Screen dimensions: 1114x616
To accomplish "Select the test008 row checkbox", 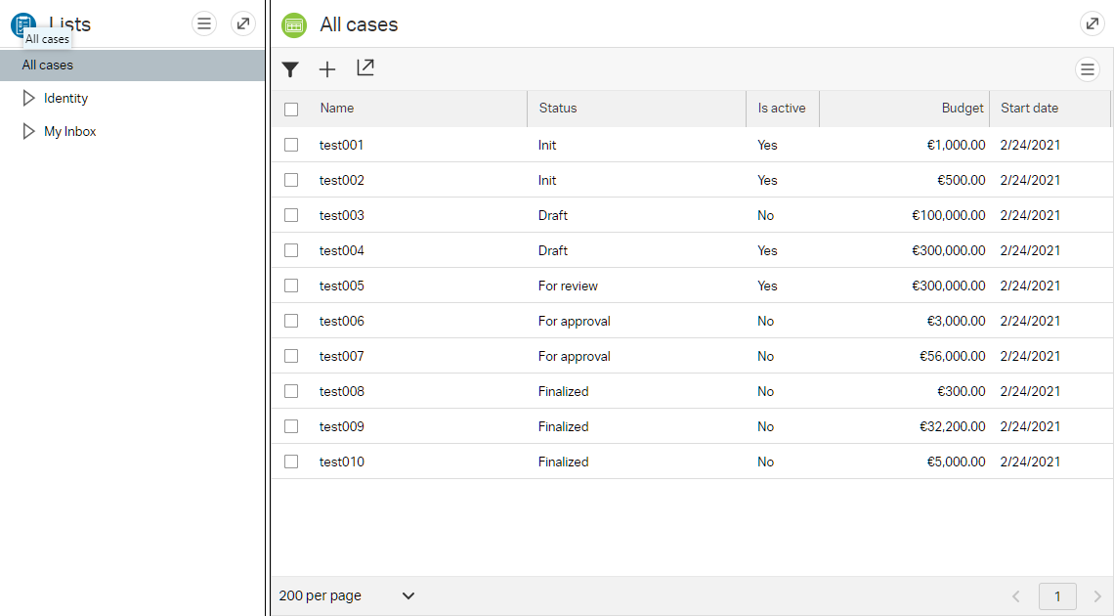I will pos(291,391).
